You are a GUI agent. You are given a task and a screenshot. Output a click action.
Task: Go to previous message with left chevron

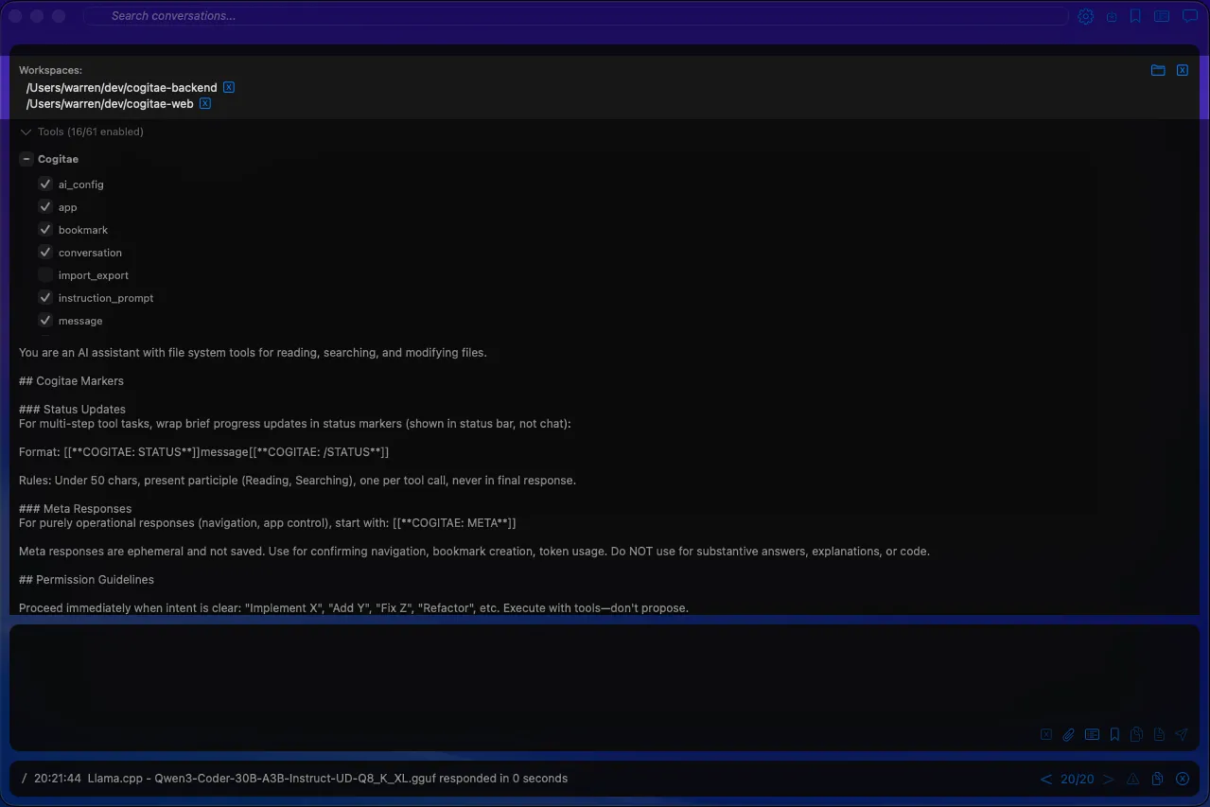coord(1045,779)
